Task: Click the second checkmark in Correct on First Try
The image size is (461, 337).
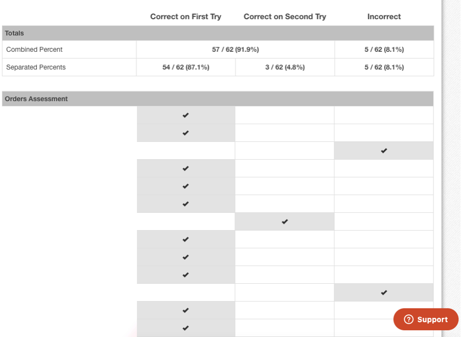Action: (x=186, y=133)
